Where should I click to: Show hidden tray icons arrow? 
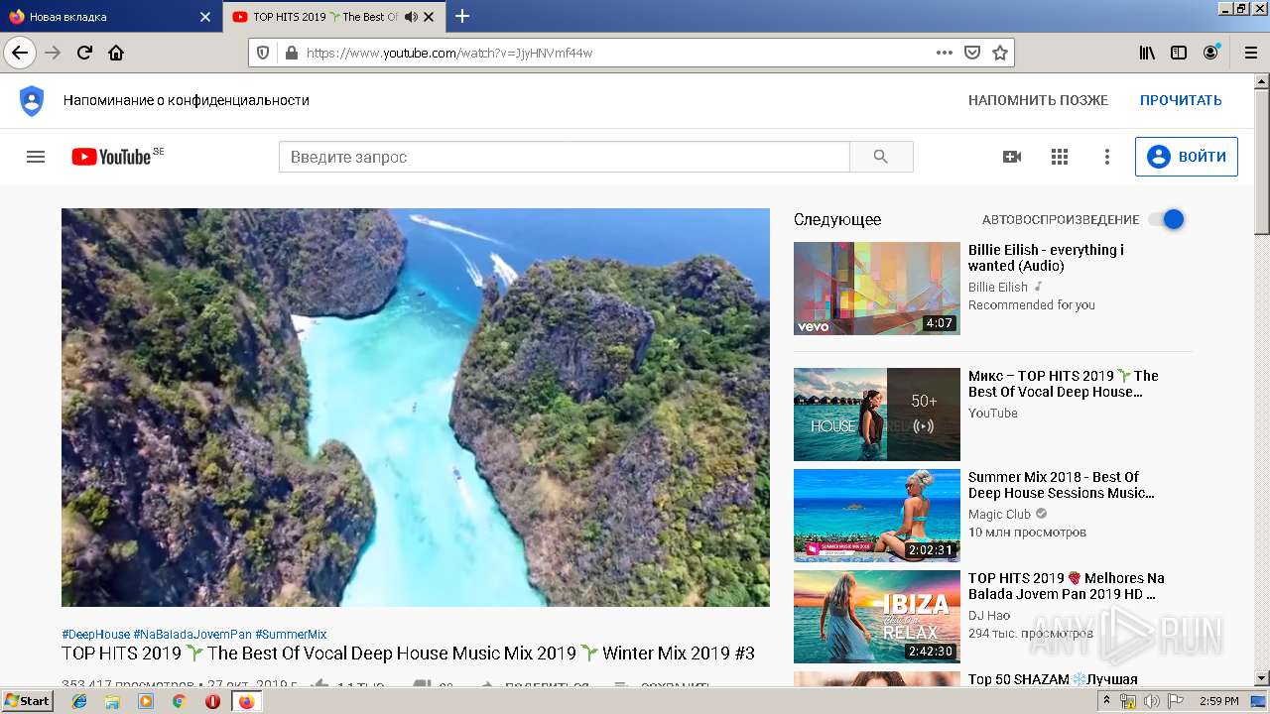pyautogui.click(x=1107, y=701)
